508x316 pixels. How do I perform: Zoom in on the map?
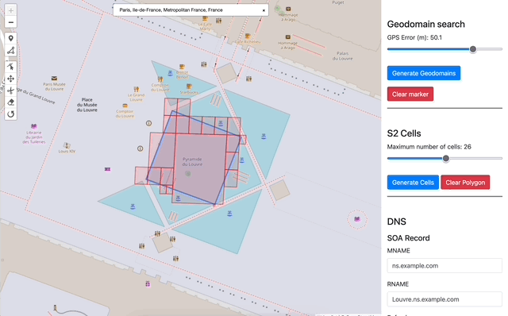(x=10, y=10)
